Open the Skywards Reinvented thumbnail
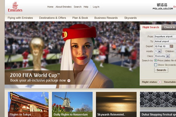 coord(116,104)
